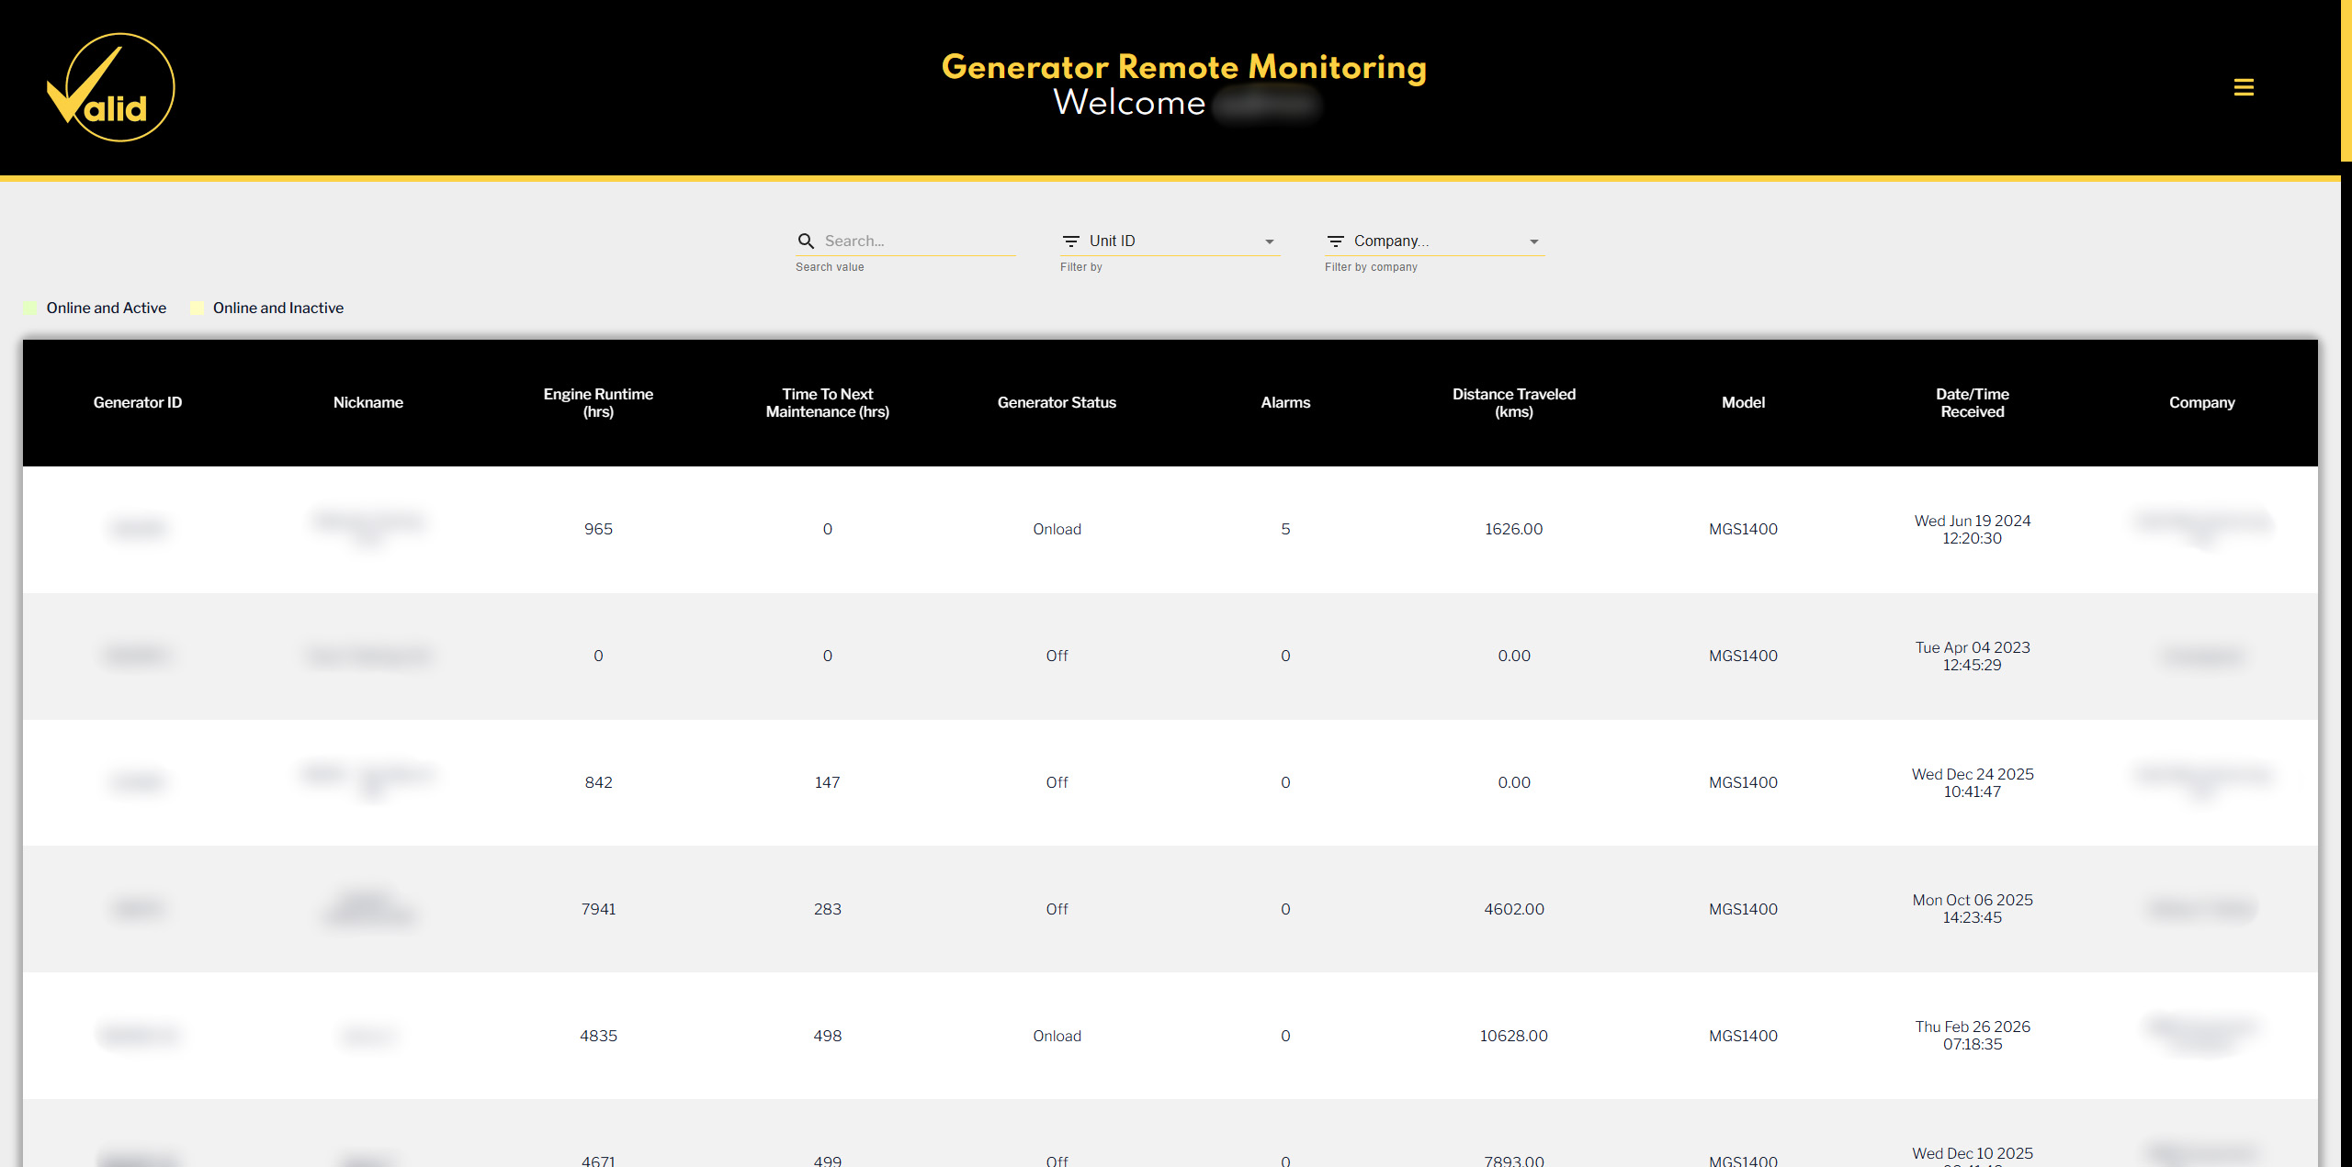Click the Unit ID filter lines icon

pyautogui.click(x=1070, y=241)
